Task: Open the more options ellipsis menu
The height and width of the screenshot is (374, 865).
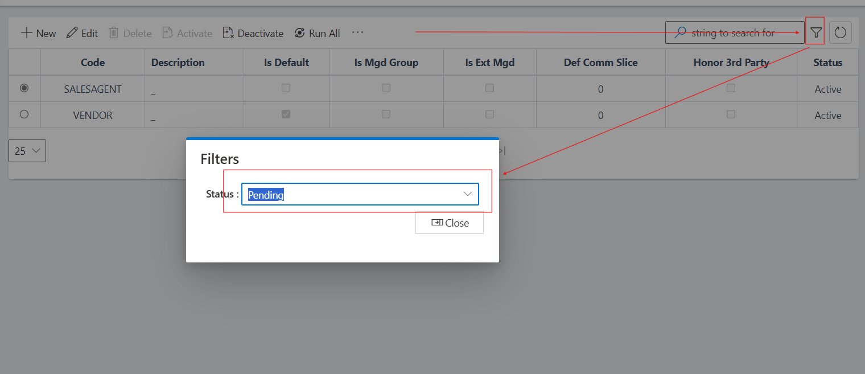Action: [357, 32]
